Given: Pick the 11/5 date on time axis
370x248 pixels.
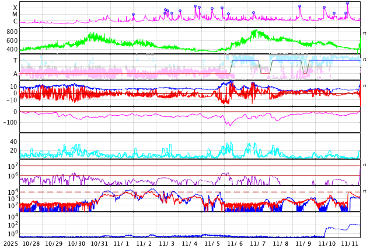Looking at the screenshot, I should (212, 243).
